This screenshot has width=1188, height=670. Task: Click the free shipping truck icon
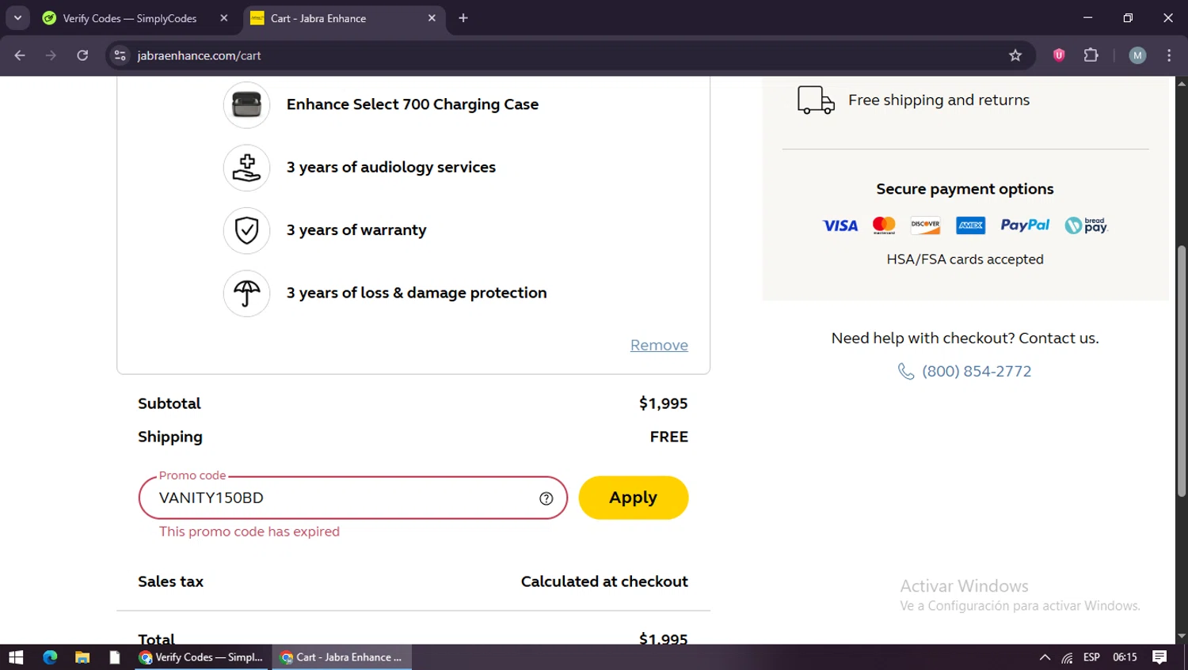coord(816,100)
